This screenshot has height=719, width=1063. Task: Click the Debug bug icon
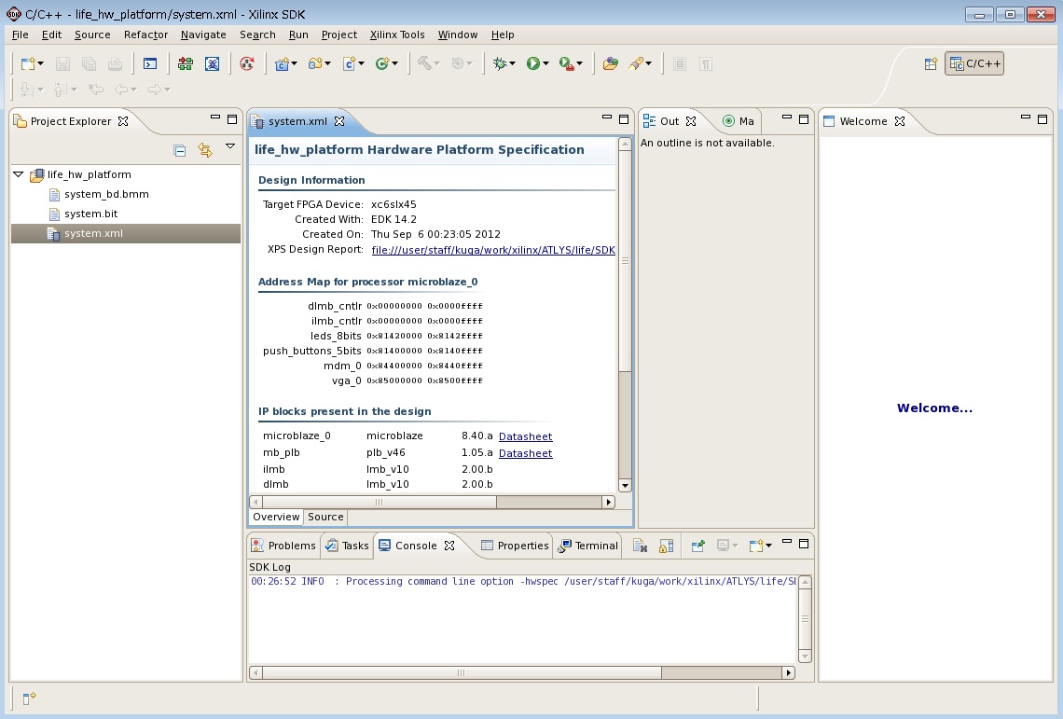500,63
